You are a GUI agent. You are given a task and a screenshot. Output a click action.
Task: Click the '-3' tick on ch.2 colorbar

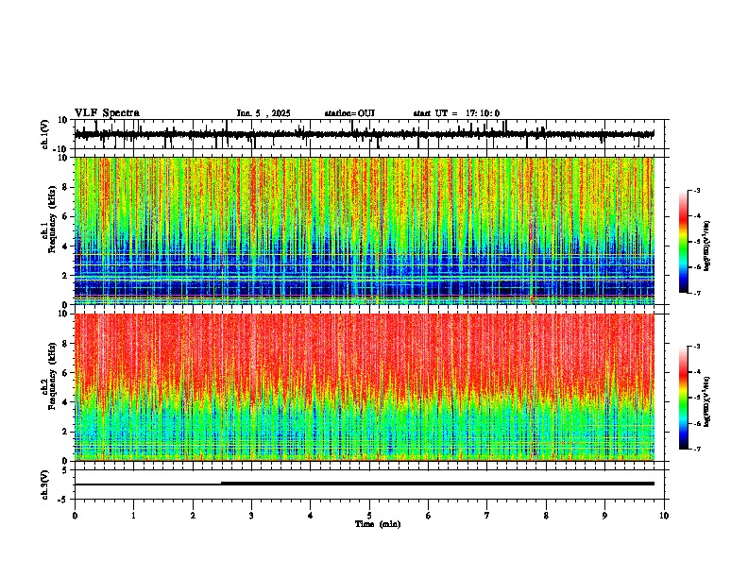696,347
